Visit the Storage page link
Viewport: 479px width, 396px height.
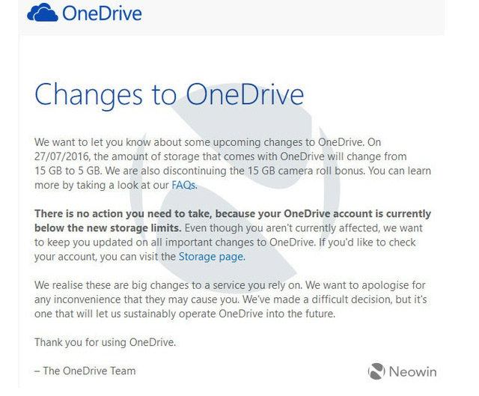click(x=211, y=256)
